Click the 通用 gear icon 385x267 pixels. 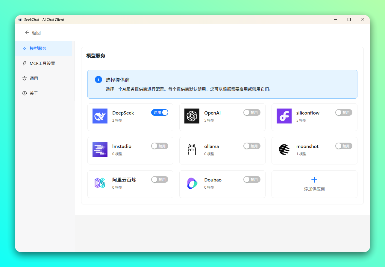coord(25,78)
